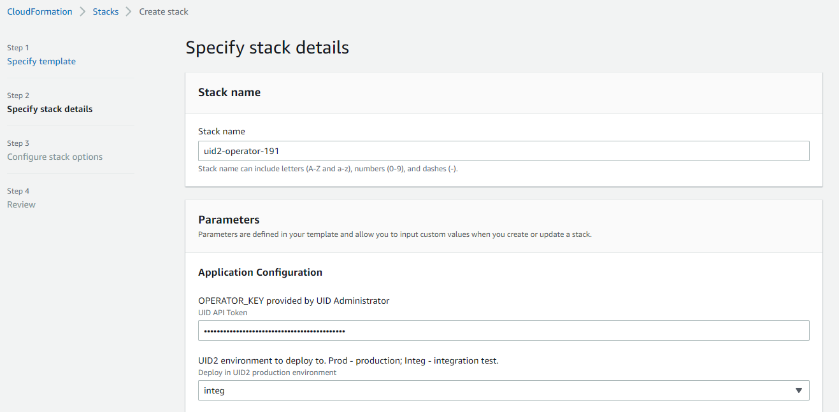This screenshot has height=412, width=839.
Task: Click the Parameters section header
Action: 229,219
